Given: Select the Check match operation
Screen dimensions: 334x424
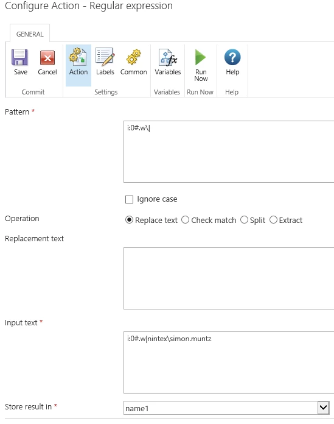Looking at the screenshot, I should click(x=185, y=220).
